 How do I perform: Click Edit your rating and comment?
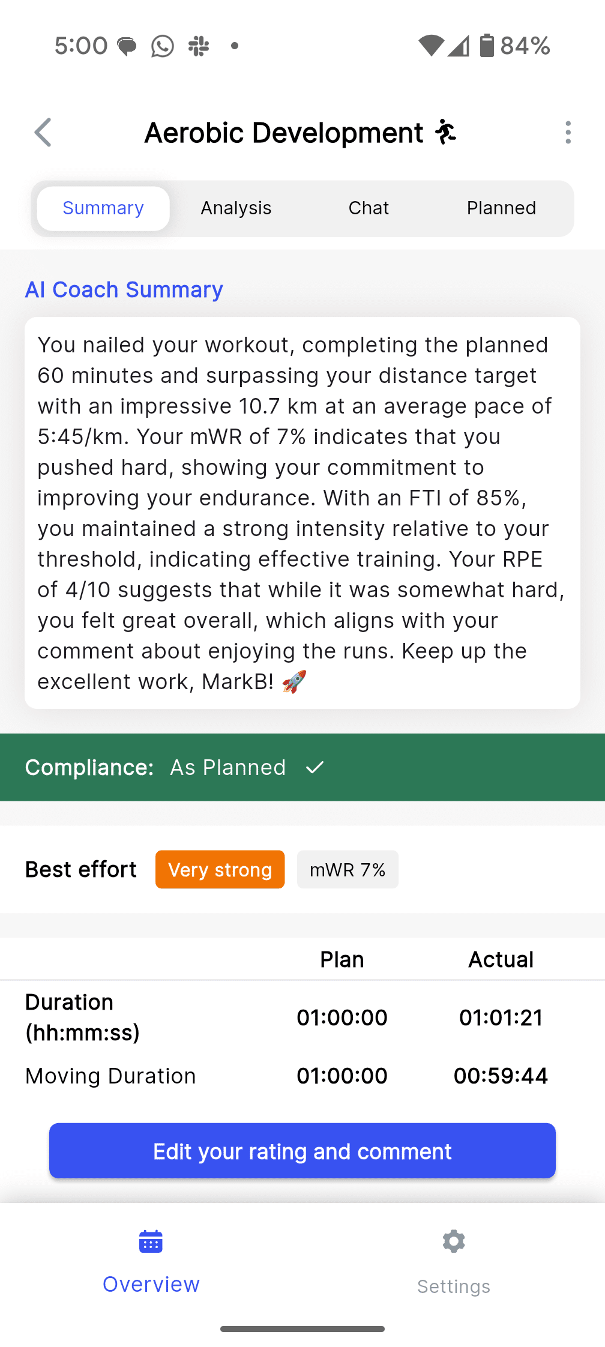pyautogui.click(x=302, y=1151)
